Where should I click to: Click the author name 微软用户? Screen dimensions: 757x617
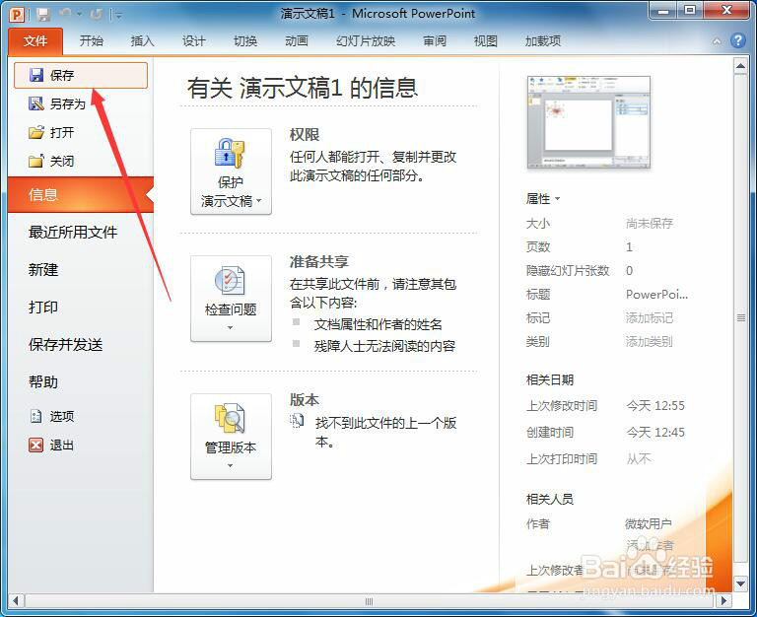coord(648,523)
